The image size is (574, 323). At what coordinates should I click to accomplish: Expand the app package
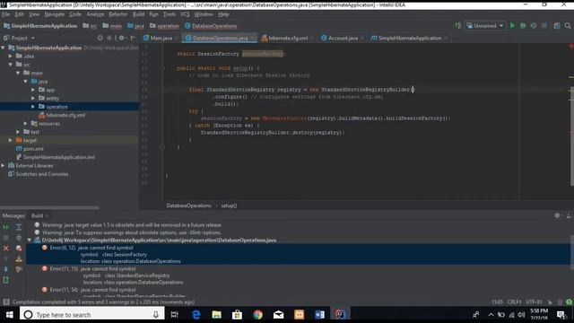coord(33,90)
